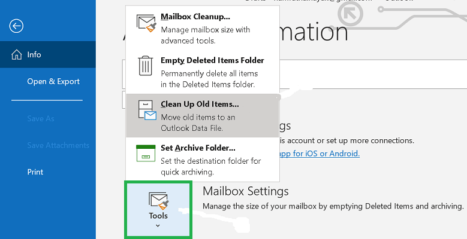Select Set Archive Folder... option
Screen dimensions: 467x239
(x=203, y=160)
